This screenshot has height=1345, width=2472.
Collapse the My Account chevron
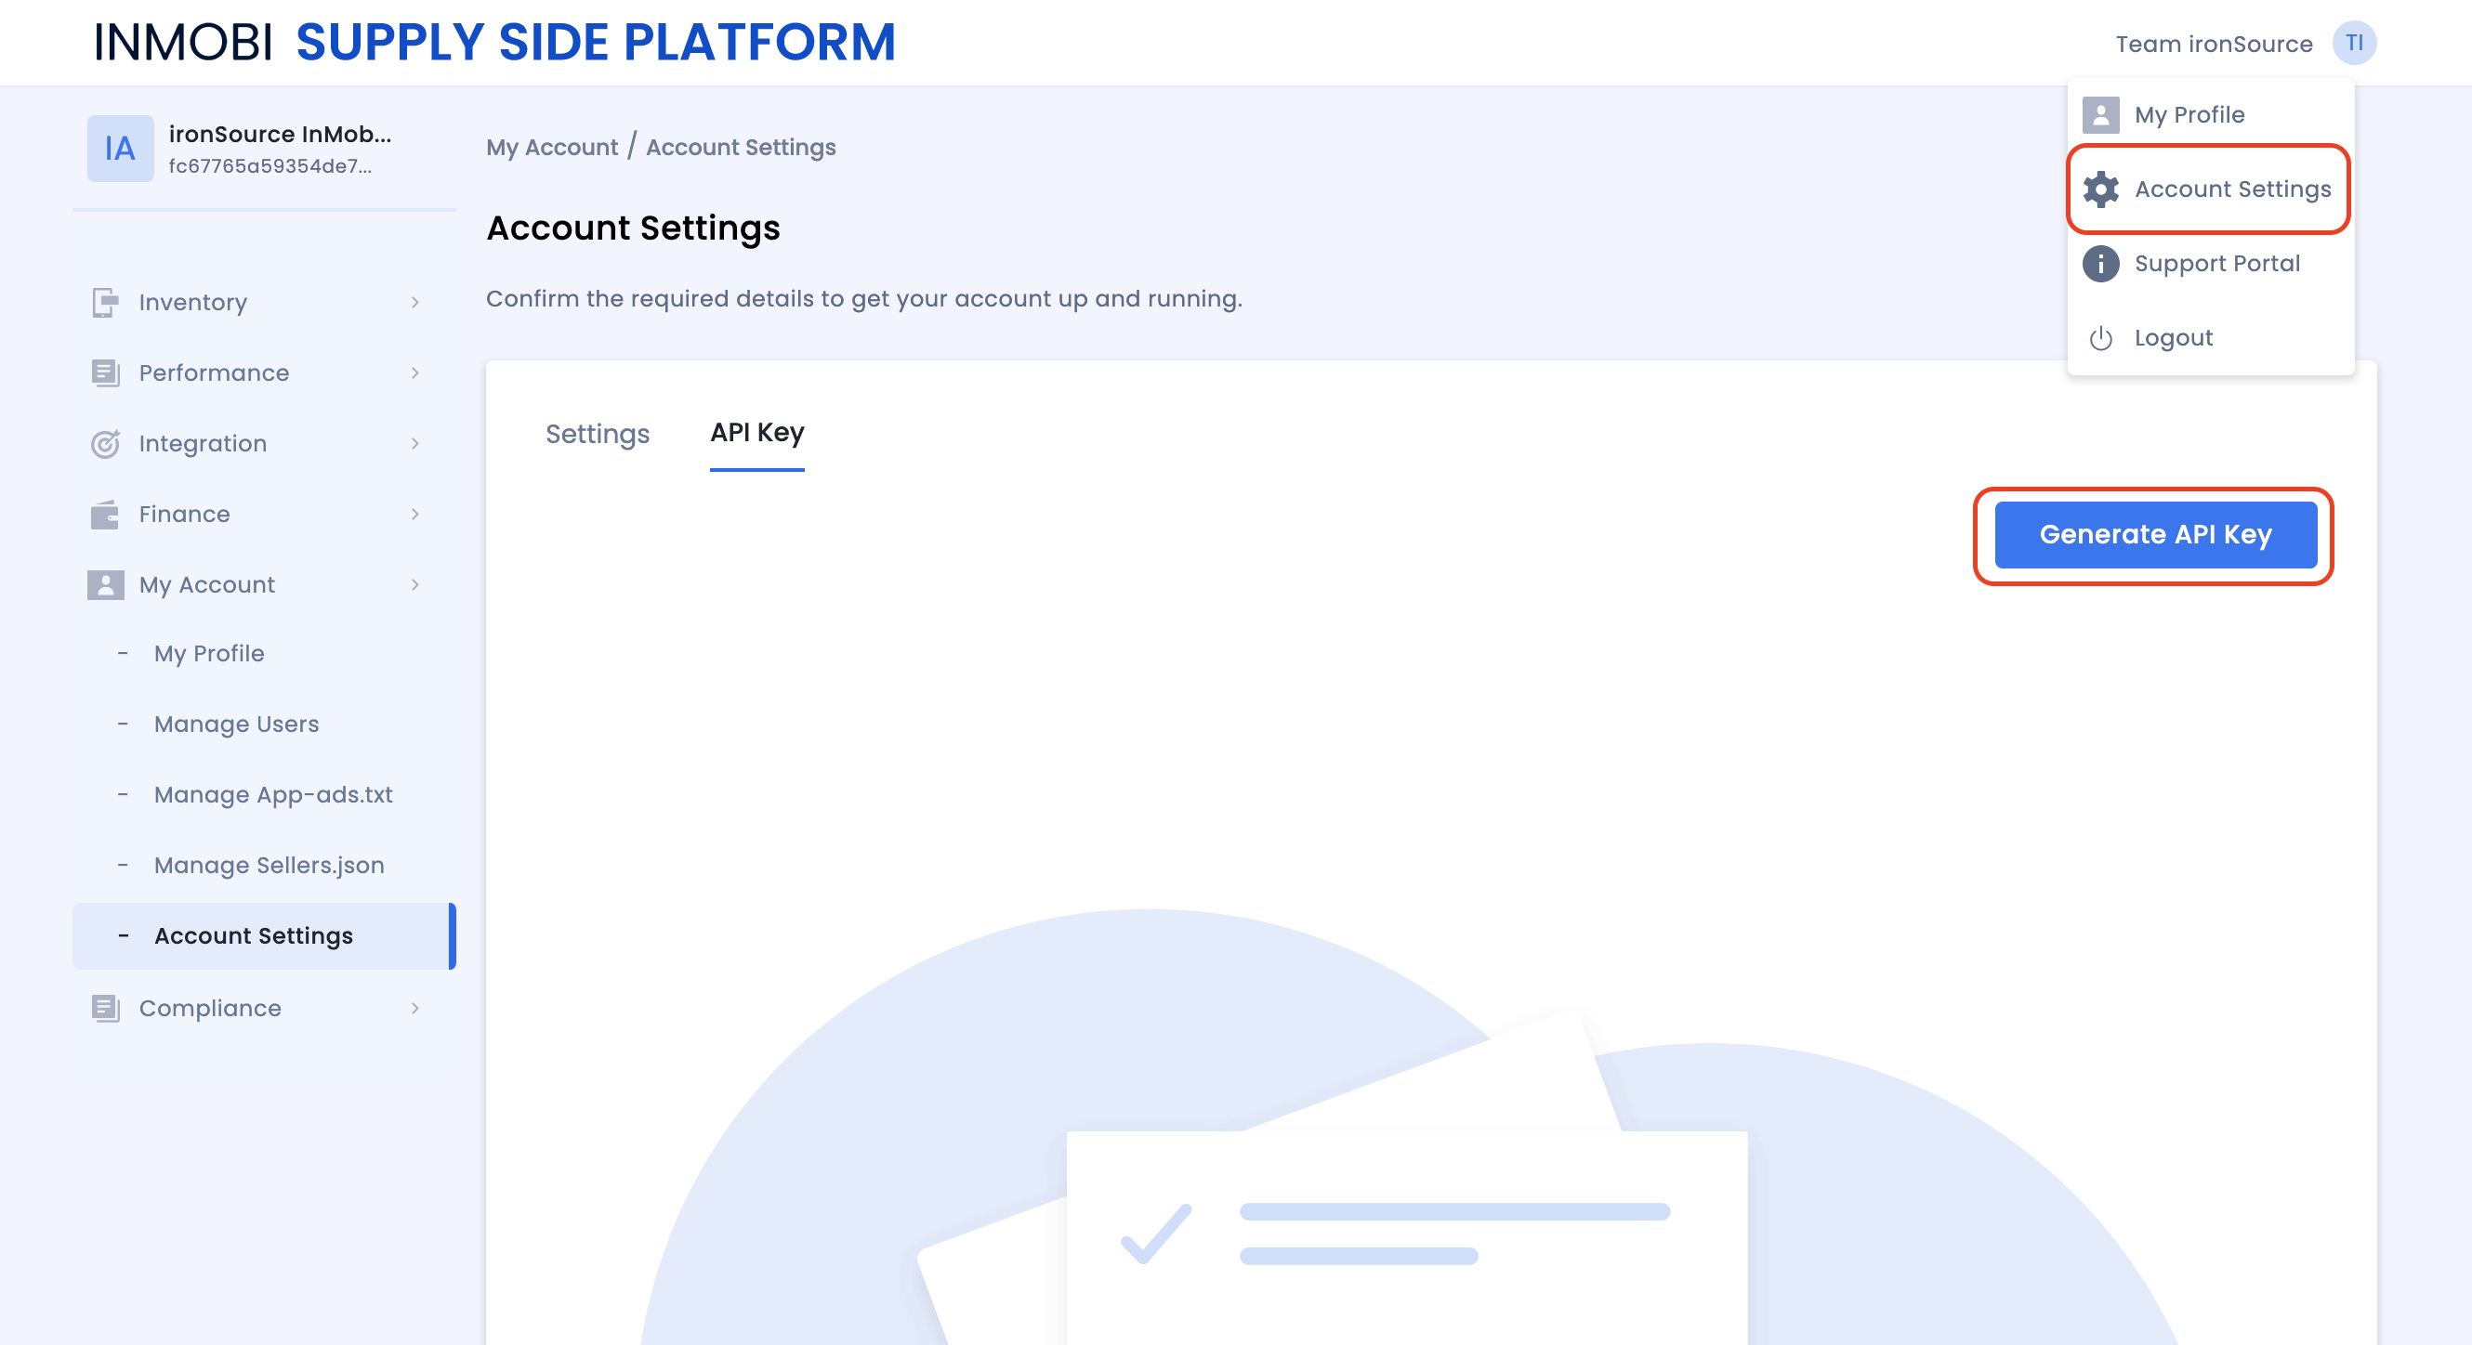point(415,584)
